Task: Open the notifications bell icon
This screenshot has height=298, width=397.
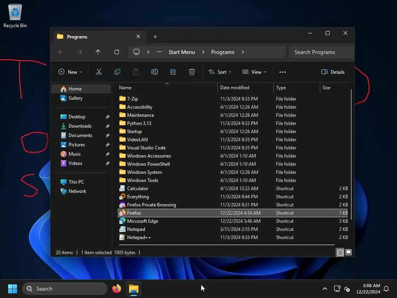Action: click(386, 289)
